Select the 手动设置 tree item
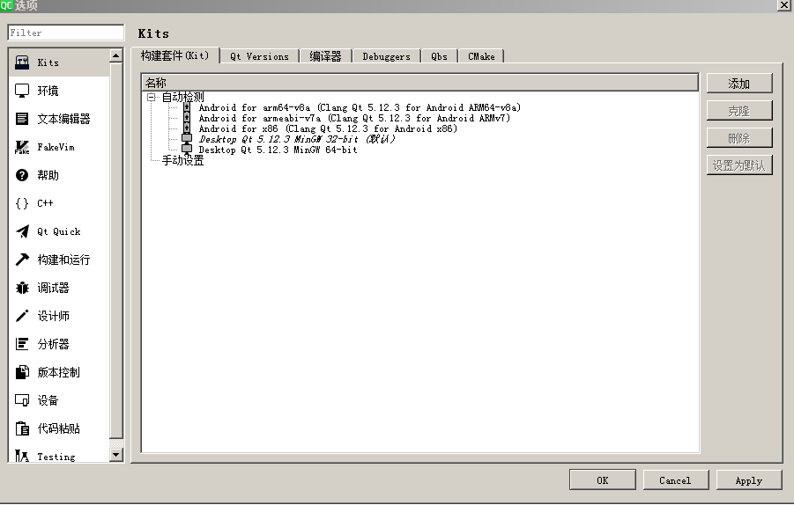The height and width of the screenshot is (505, 794). (x=182, y=160)
